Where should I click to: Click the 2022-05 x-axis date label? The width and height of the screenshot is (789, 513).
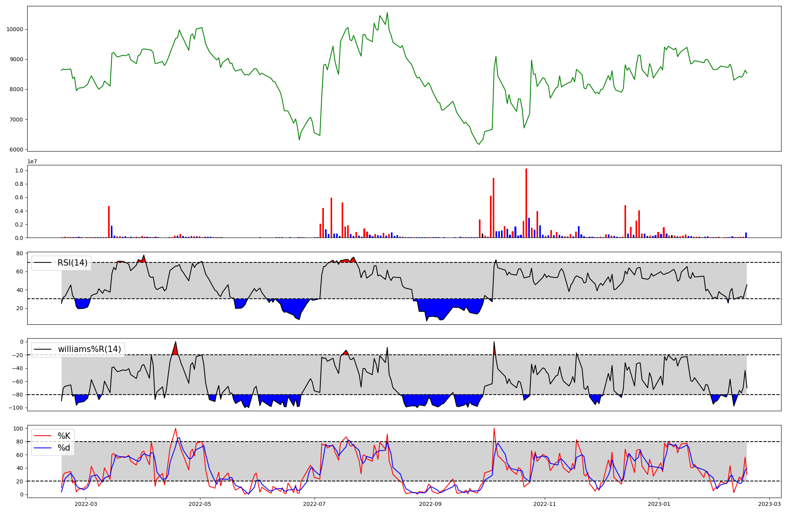pyautogui.click(x=200, y=504)
